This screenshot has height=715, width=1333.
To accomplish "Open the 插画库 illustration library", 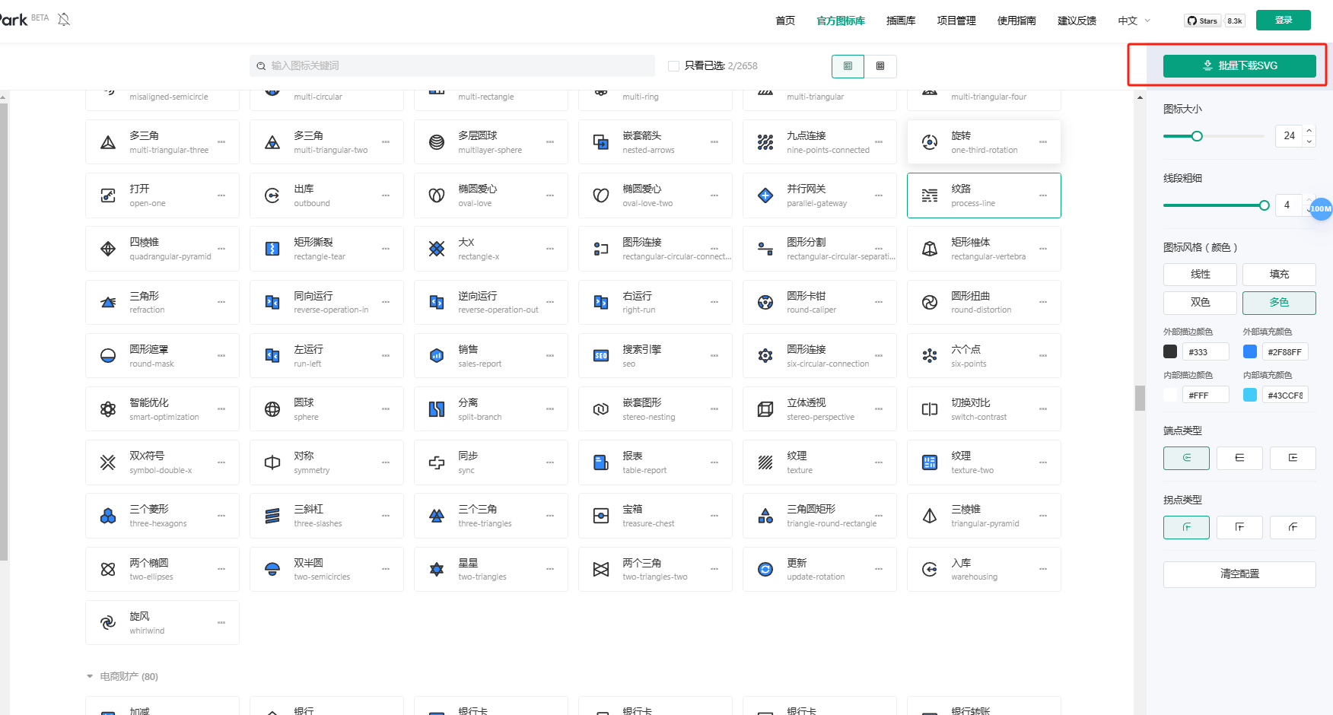I will point(901,21).
